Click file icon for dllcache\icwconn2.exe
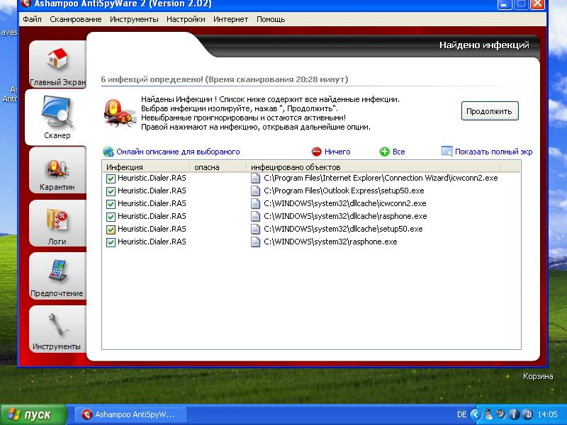Screen dimensions: 567x425 256,203
